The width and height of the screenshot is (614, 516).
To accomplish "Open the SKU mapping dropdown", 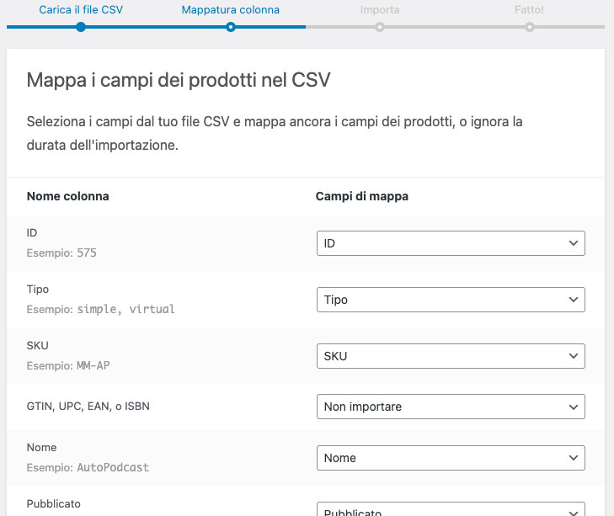I will [450, 356].
